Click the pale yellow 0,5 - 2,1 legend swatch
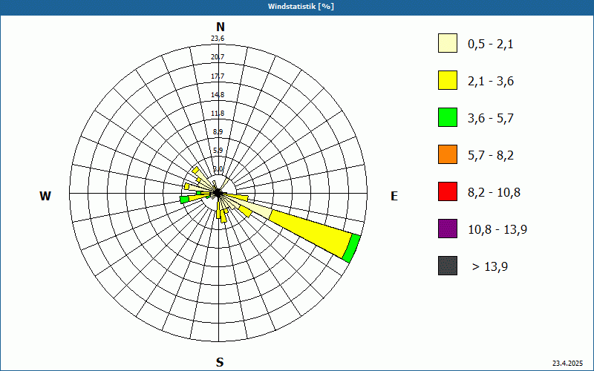Screen dimensions: 594x371 [448, 43]
